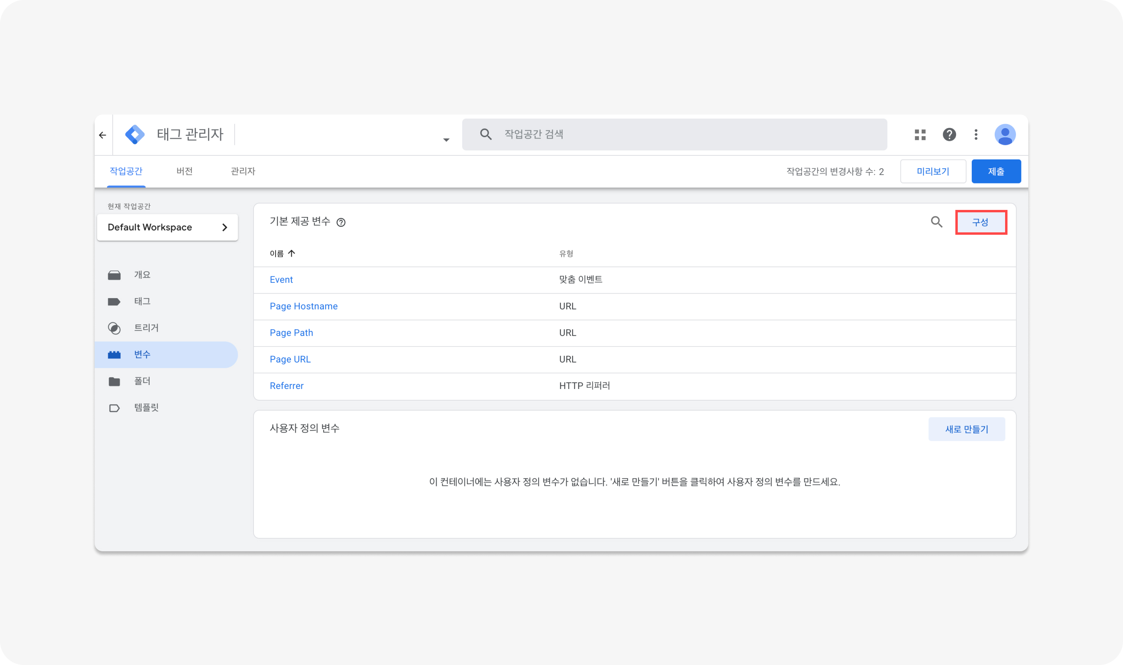1123x665 pixels.
Task: Switch to the 작업공간 tab
Action: 126,171
